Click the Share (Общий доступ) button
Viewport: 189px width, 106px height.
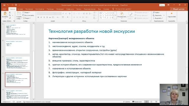click(x=178, y=9)
